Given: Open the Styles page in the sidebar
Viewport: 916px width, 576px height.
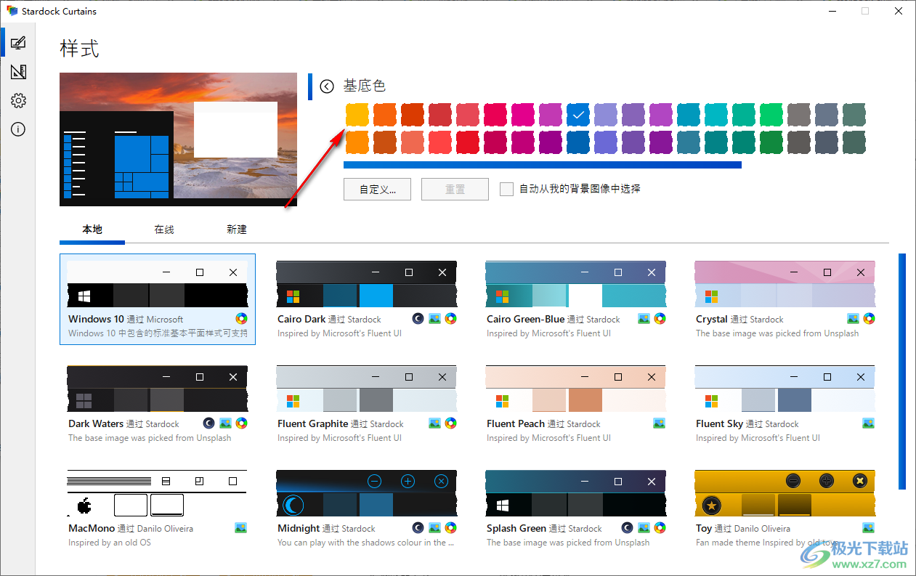Looking at the screenshot, I should [x=18, y=43].
